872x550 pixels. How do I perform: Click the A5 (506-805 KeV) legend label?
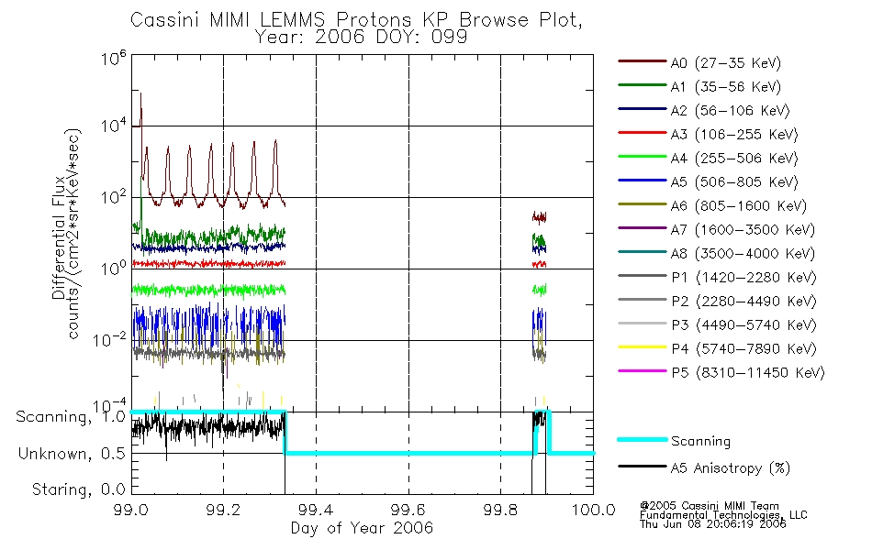tap(733, 182)
